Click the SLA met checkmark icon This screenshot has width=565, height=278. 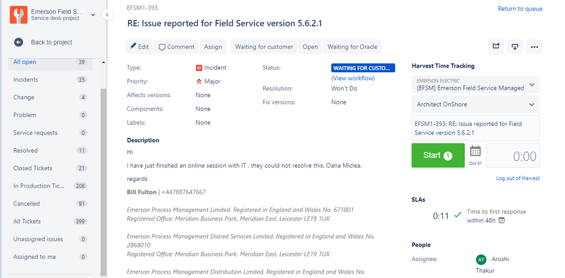pos(458,215)
